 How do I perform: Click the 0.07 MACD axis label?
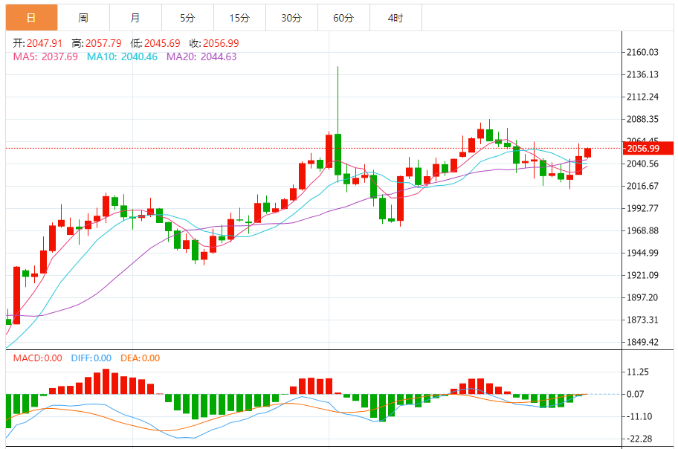pyautogui.click(x=635, y=394)
